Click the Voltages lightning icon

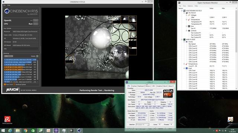pyautogui.click(x=189, y=15)
